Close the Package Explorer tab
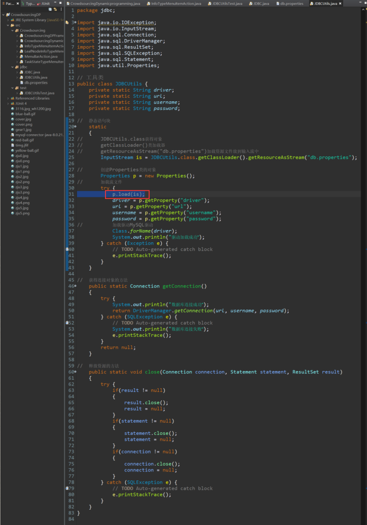Screen dimensions: 367x525 [x=18, y=4]
